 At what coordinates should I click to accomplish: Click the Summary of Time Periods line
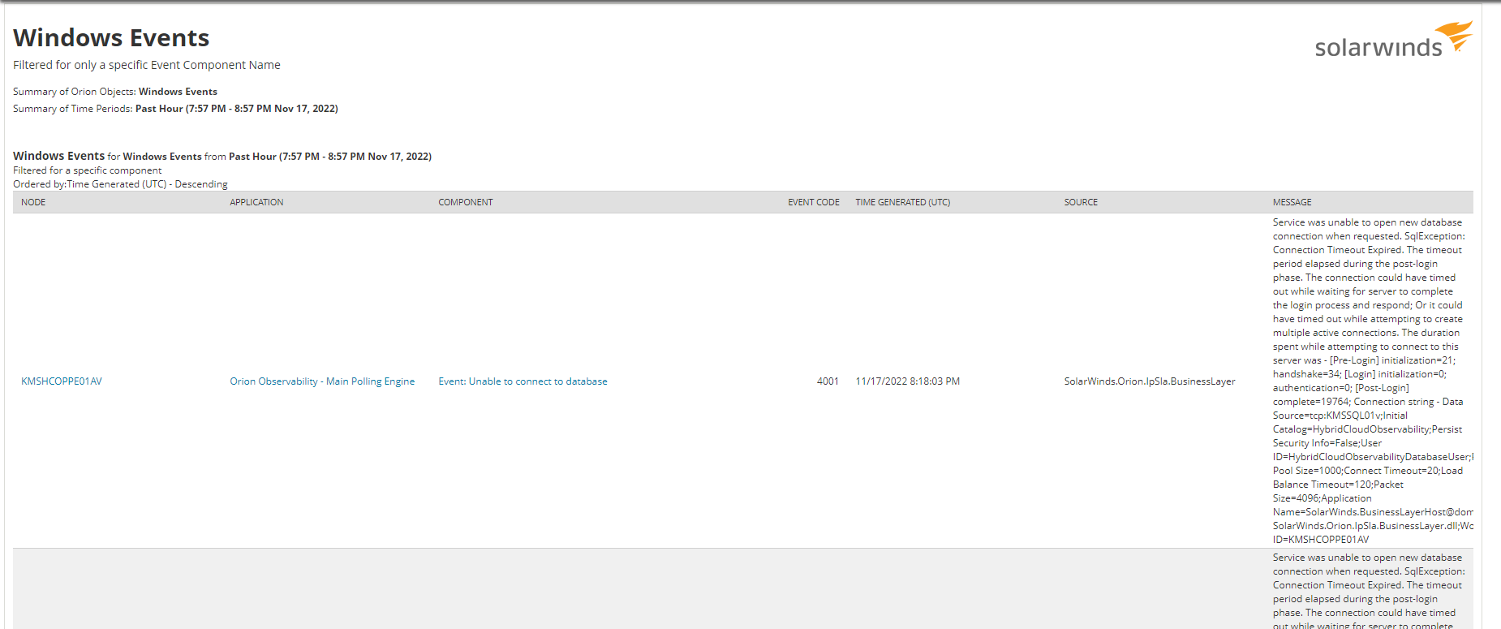(175, 109)
